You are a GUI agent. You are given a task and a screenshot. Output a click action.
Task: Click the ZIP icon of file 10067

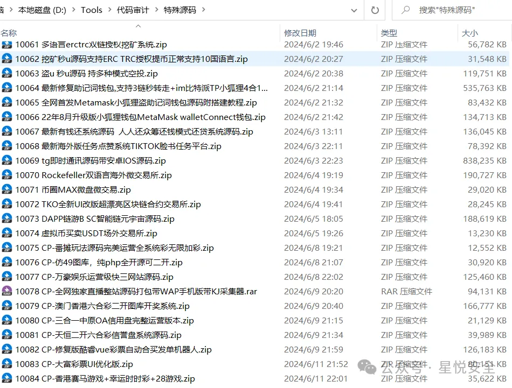point(7,131)
